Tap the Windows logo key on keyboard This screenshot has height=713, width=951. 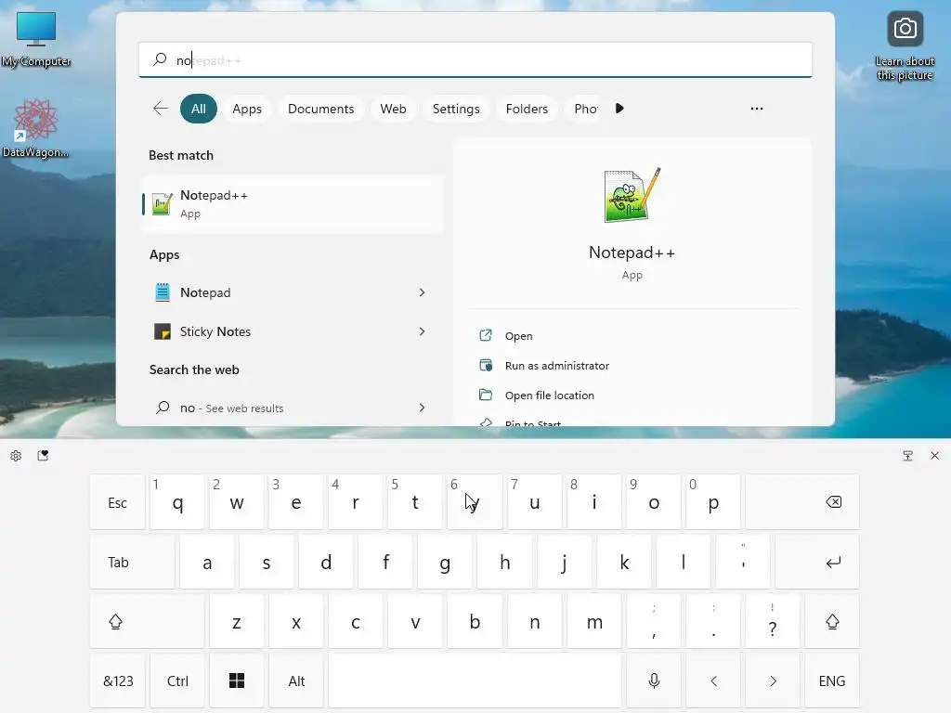pos(237,681)
